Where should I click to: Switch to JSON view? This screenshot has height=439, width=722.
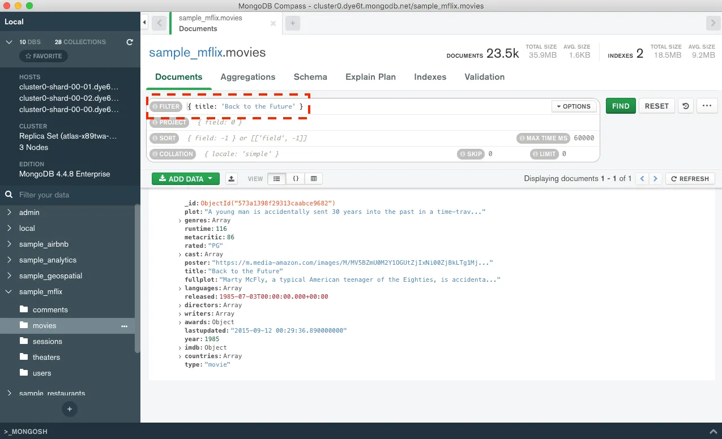pos(296,179)
